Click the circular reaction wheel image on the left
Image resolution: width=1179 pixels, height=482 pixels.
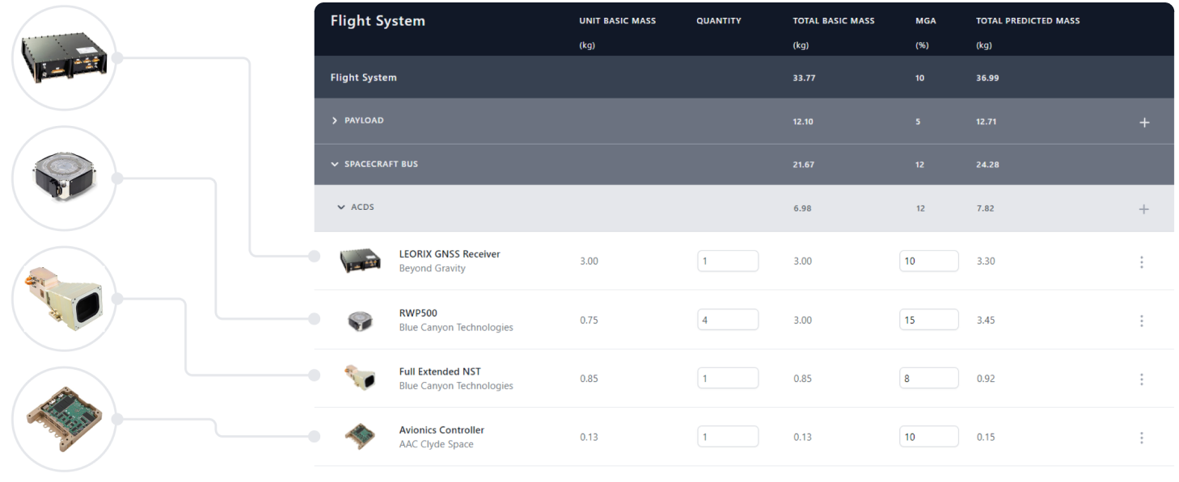click(64, 178)
